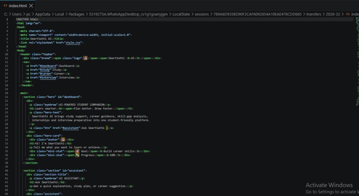The image size is (359, 196).
Task: Follow the #interview href link on line 16
Action: [48, 77]
